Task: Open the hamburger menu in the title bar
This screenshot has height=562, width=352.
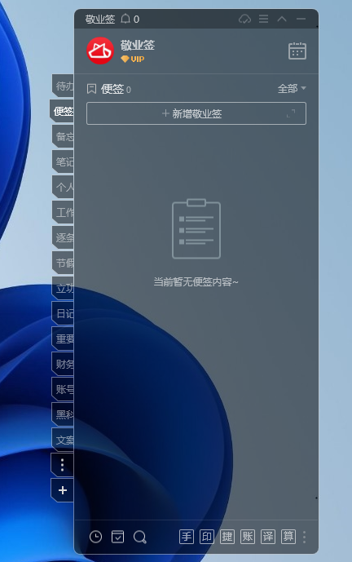Action: pyautogui.click(x=263, y=19)
